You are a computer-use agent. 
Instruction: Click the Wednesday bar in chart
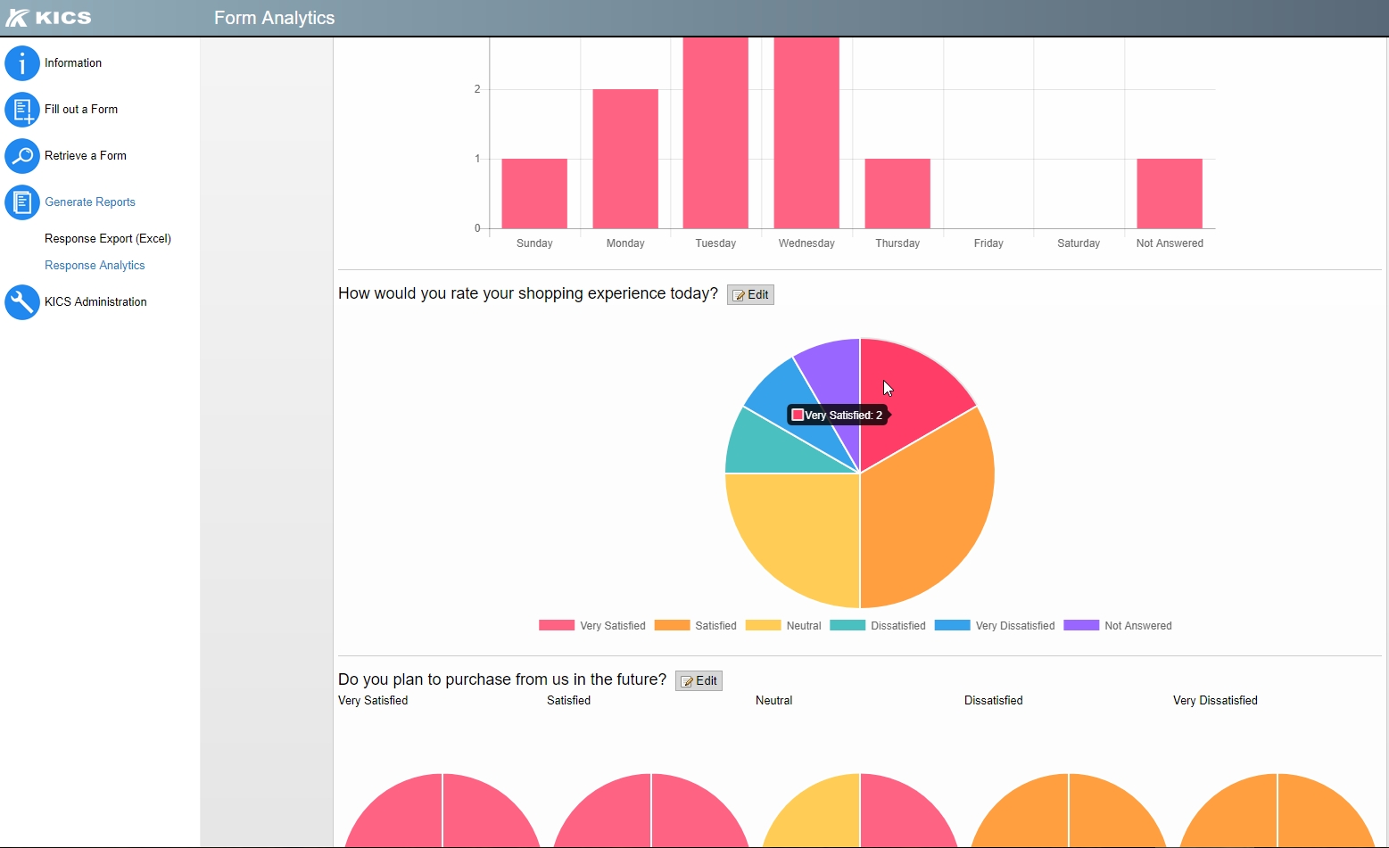806,133
